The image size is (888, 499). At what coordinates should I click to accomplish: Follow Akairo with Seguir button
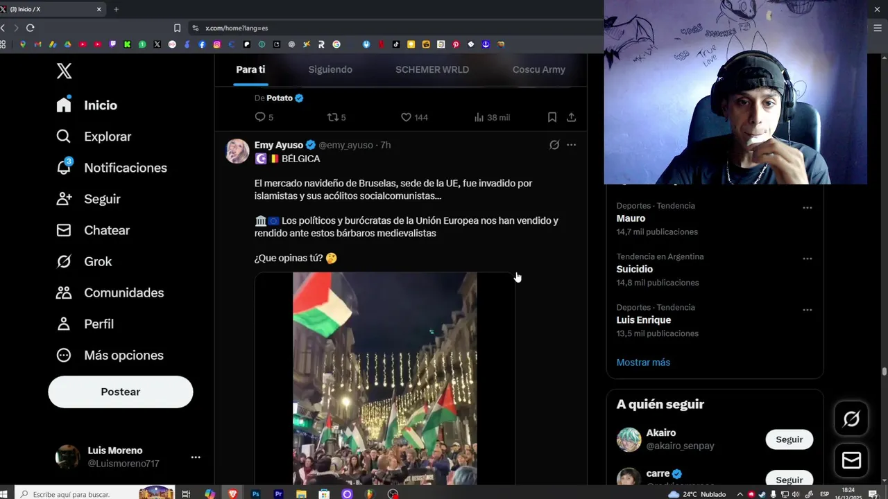coord(789,439)
